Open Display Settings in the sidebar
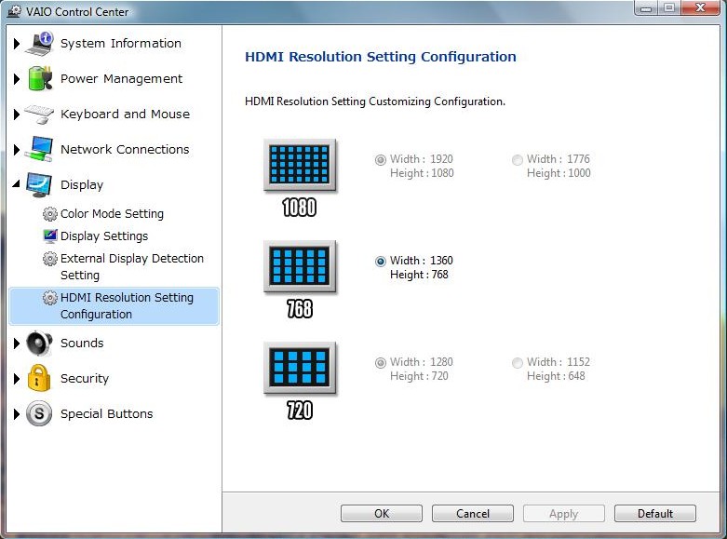Viewport: 727px width, 539px height. point(103,236)
